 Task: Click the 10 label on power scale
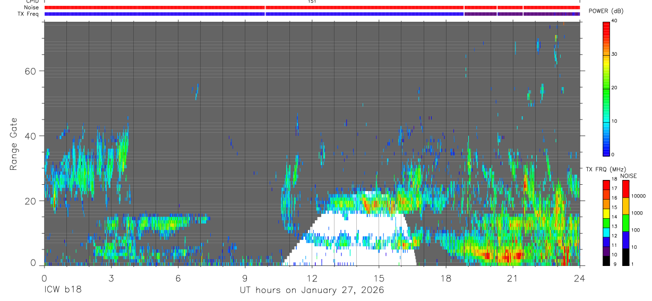pyautogui.click(x=613, y=121)
